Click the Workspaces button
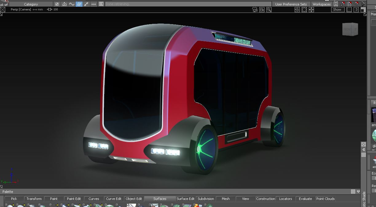Image resolution: width=376 pixels, height=207 pixels. click(322, 4)
